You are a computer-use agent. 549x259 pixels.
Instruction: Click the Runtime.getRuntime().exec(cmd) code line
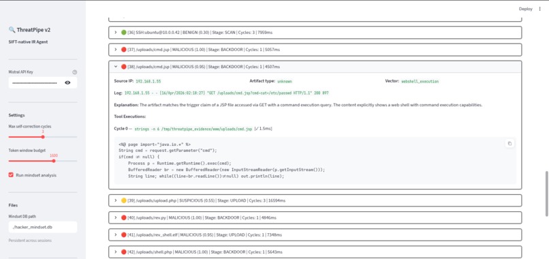(180, 164)
